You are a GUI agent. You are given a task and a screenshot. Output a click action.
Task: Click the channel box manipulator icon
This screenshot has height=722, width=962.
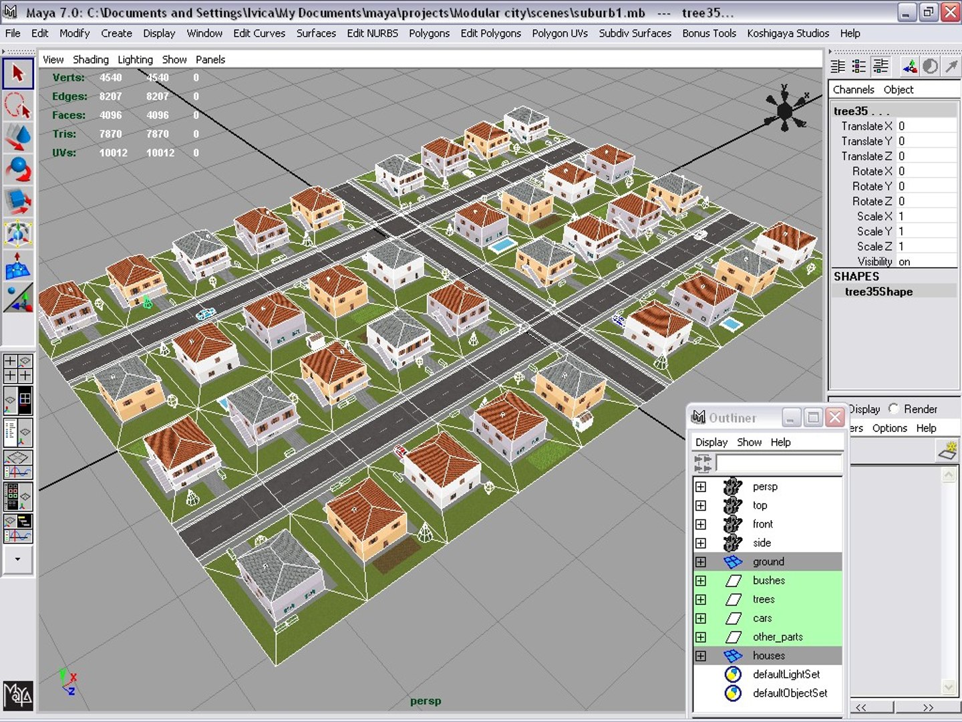pos(910,66)
